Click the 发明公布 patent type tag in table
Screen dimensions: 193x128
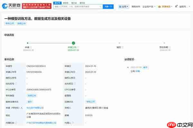tap(32, 96)
